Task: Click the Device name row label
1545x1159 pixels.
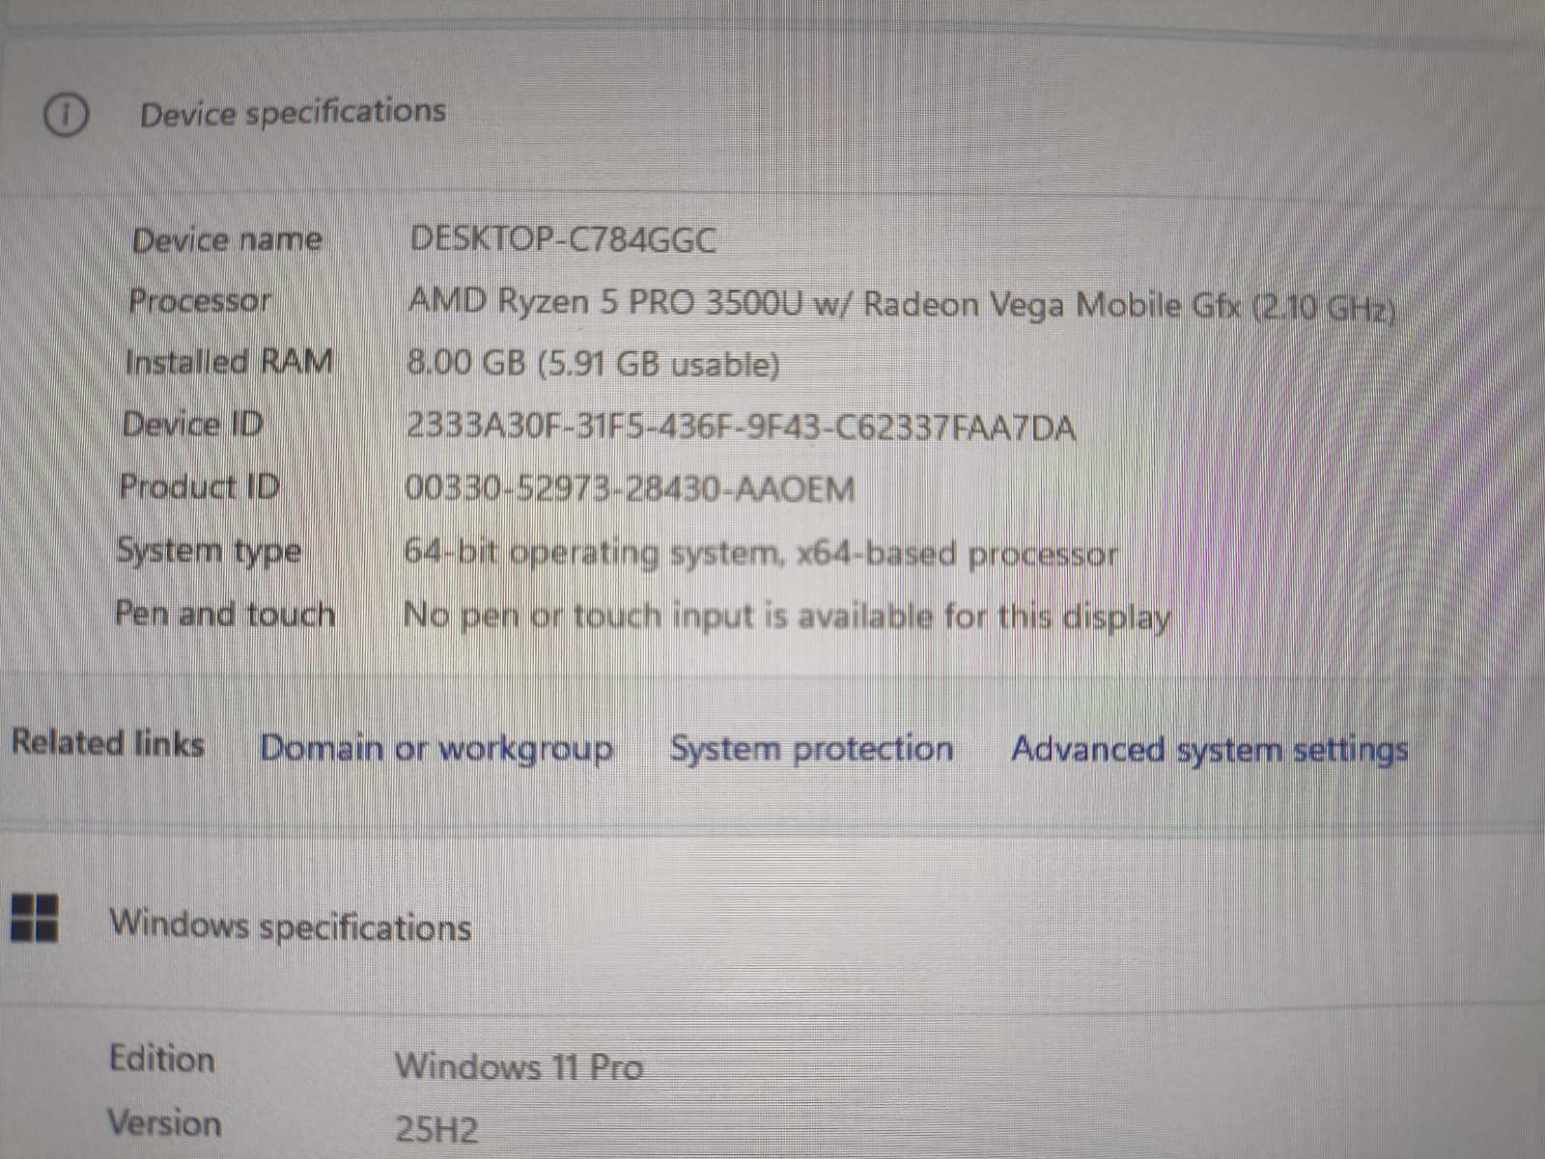Action: click(229, 240)
